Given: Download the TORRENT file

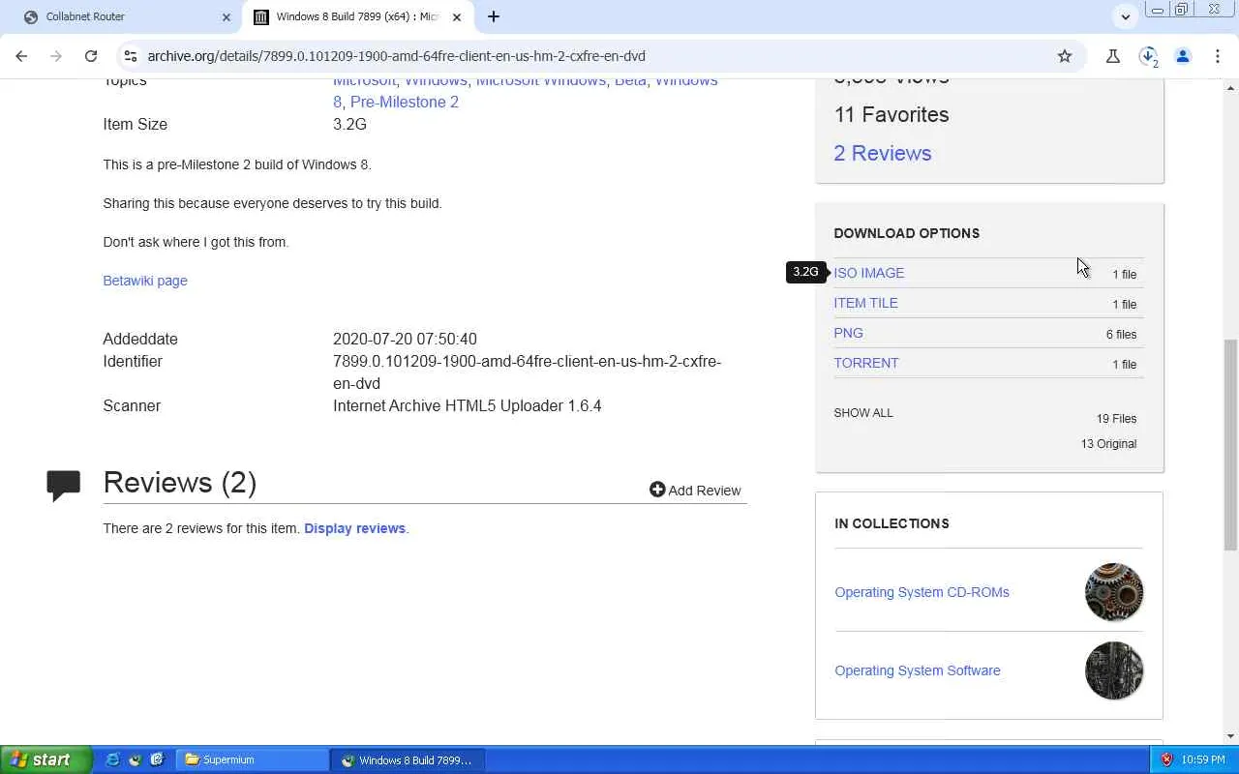Looking at the screenshot, I should [x=866, y=363].
